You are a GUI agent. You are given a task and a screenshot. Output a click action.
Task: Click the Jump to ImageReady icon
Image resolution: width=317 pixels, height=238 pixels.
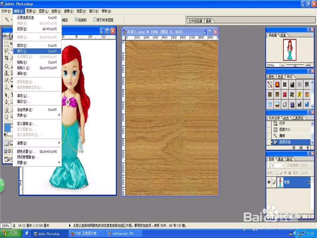tap(7, 159)
